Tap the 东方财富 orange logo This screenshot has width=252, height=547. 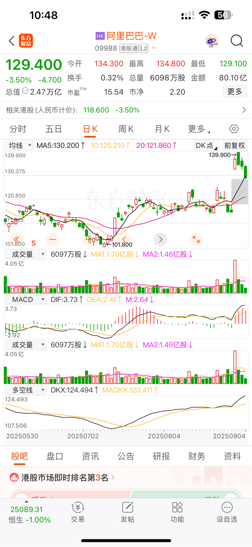click(26, 41)
